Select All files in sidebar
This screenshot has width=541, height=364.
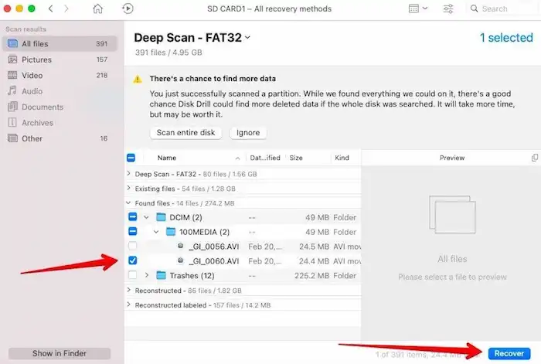pos(36,44)
